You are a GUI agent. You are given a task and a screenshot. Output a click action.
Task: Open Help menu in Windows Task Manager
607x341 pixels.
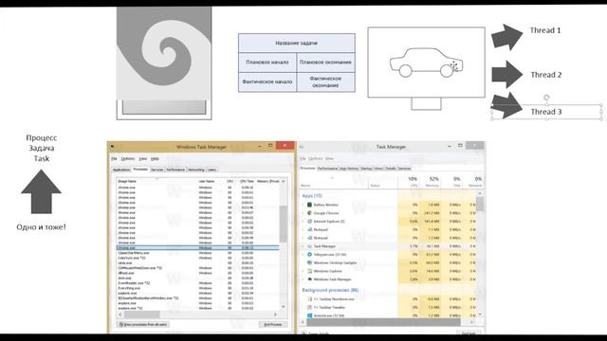click(155, 158)
